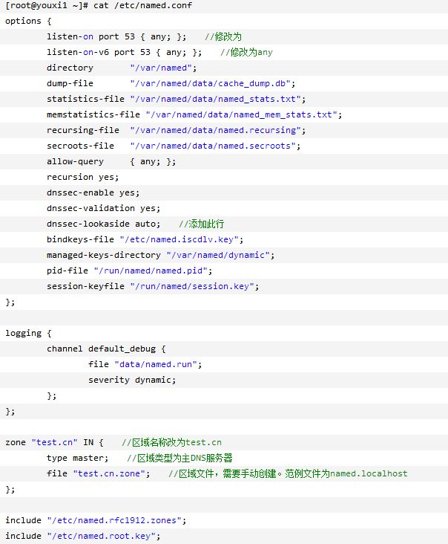
Task: Click the 'session-keyfile' keyword
Action: (85, 287)
